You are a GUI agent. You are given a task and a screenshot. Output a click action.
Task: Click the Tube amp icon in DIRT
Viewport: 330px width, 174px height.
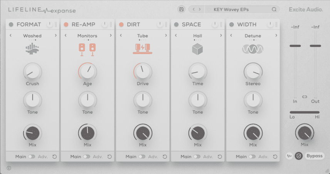point(143,49)
